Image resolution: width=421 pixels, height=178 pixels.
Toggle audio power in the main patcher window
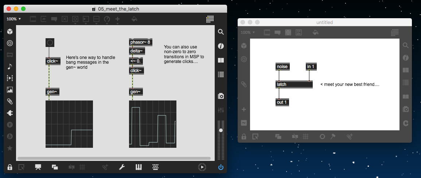point(221,167)
